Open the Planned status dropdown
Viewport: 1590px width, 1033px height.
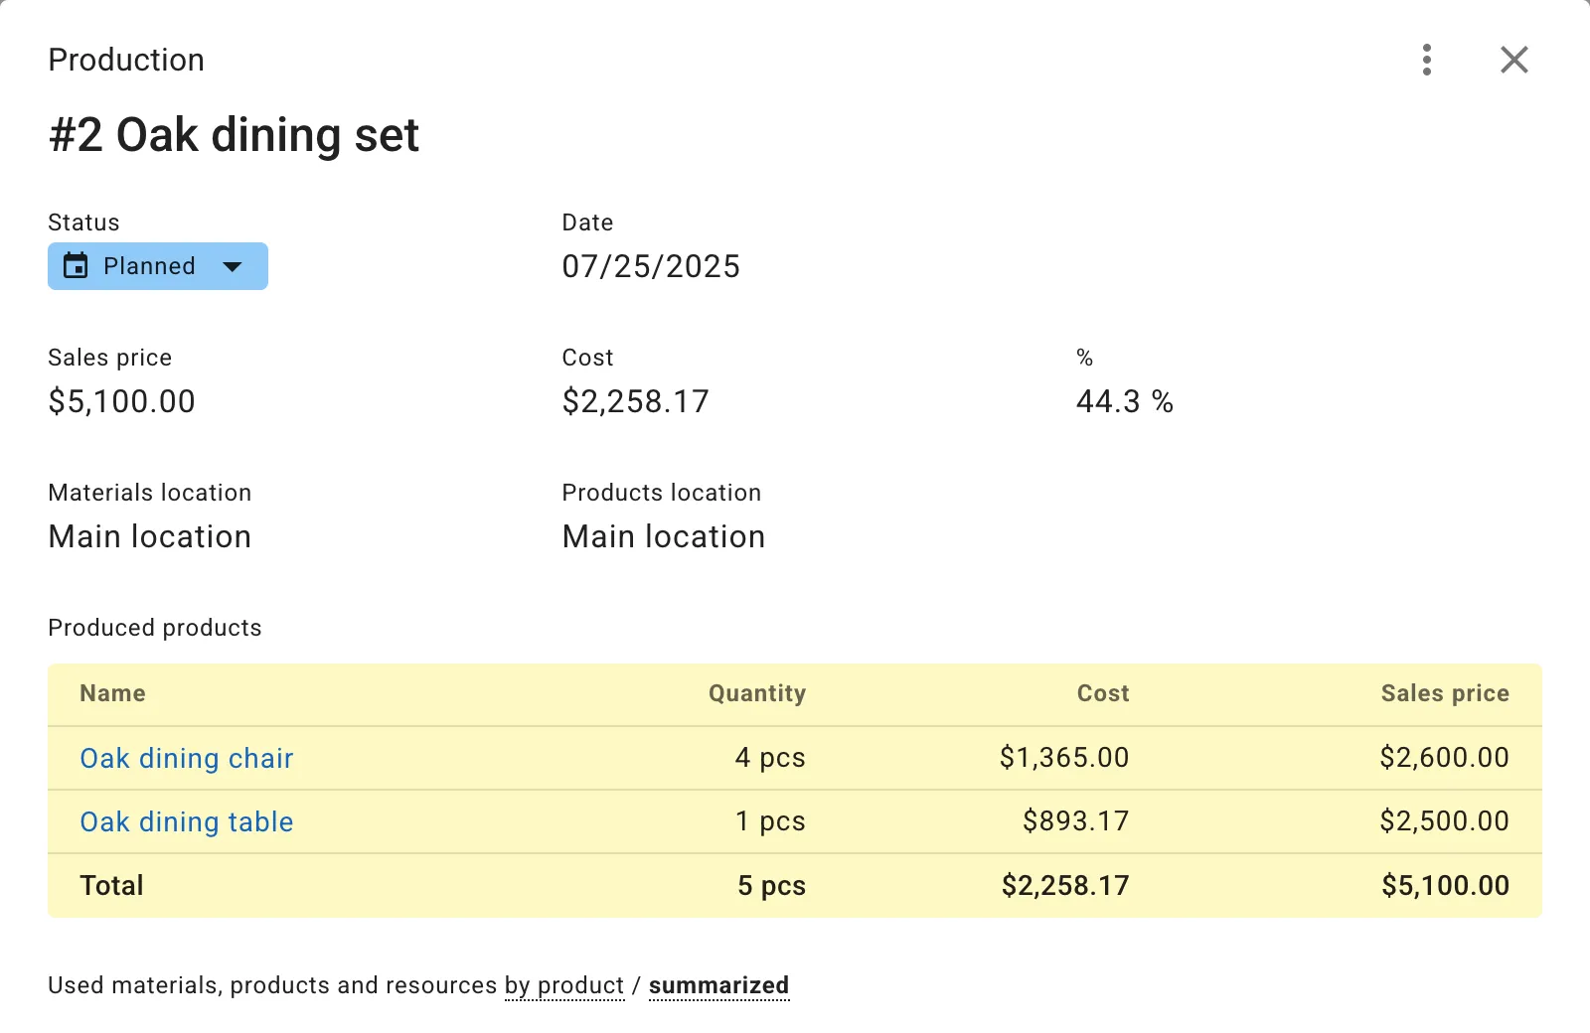click(149, 265)
